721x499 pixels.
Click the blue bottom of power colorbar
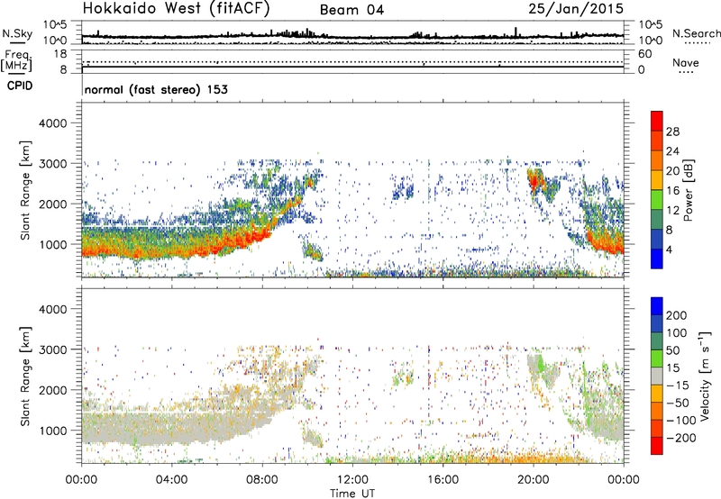pyautogui.click(x=657, y=259)
